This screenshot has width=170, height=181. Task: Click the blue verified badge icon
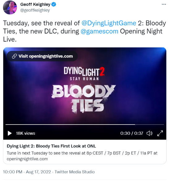pyautogui.click(x=54, y=4)
